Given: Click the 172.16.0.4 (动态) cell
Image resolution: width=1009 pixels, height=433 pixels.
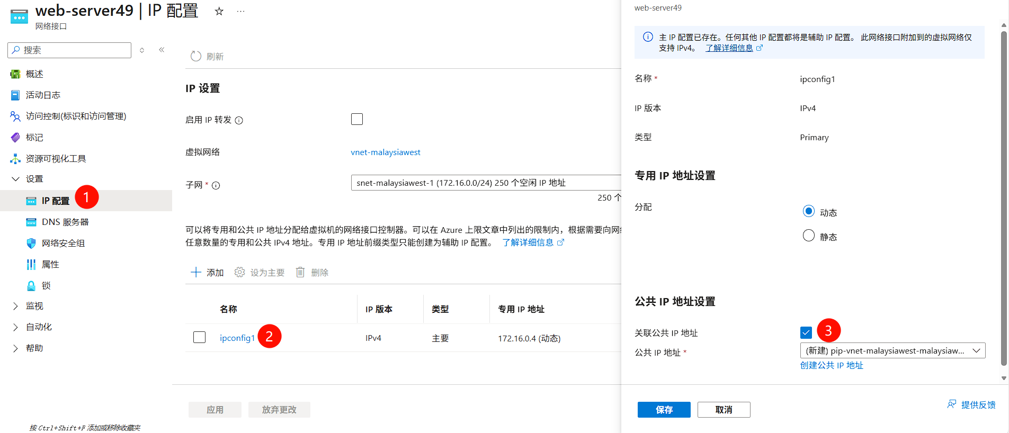Looking at the screenshot, I should click(x=529, y=338).
